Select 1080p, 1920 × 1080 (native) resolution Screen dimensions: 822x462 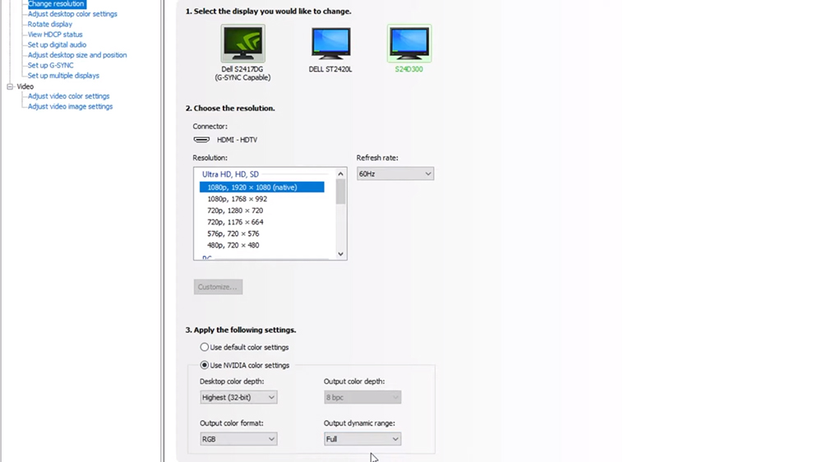(x=261, y=187)
